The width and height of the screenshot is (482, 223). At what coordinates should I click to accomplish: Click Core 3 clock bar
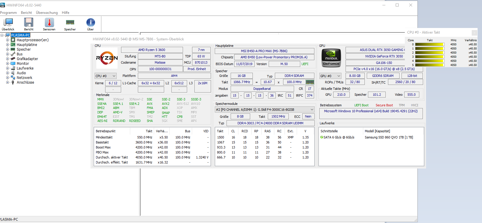click(x=430, y=57)
